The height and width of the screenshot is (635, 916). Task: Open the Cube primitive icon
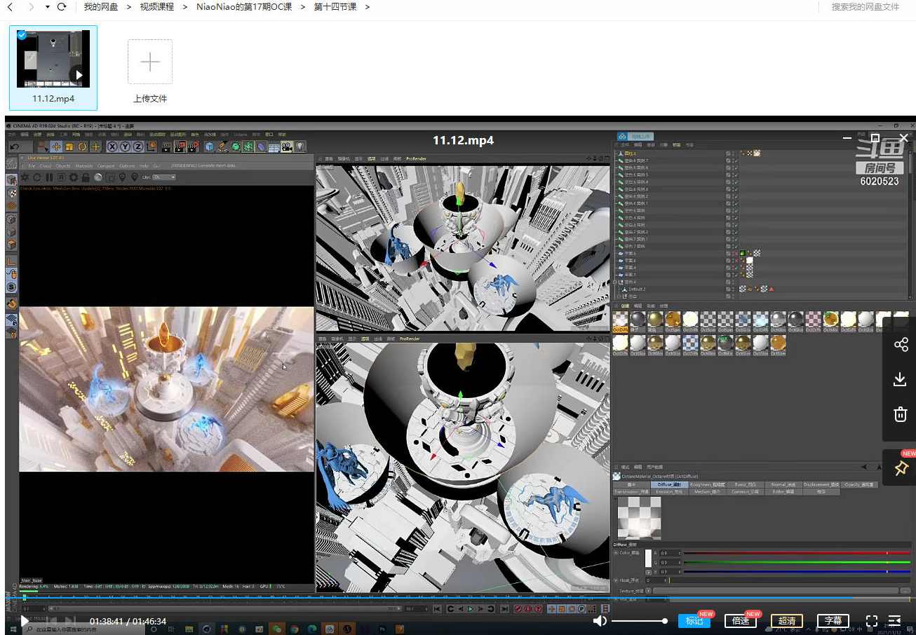(x=206, y=147)
